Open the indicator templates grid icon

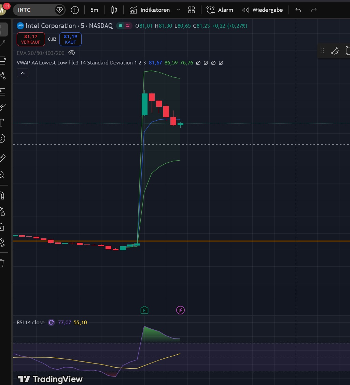[191, 10]
